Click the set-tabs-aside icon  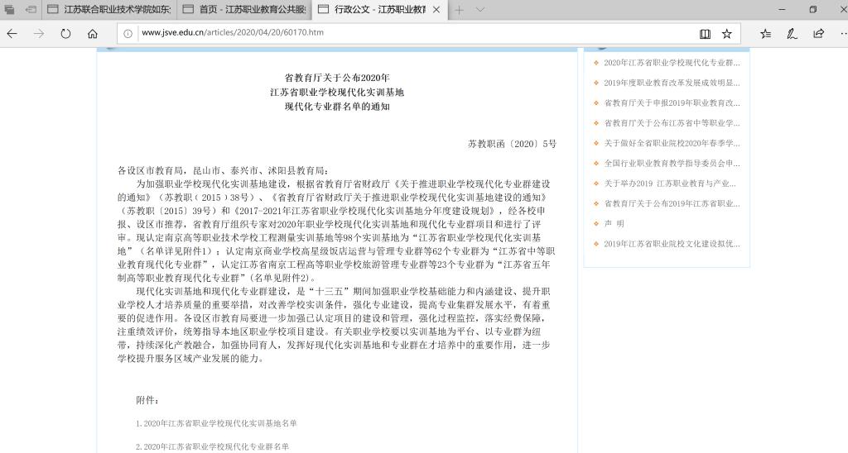31,10
